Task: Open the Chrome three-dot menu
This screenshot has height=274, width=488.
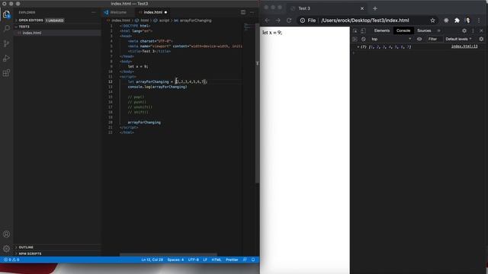Action: (479, 21)
